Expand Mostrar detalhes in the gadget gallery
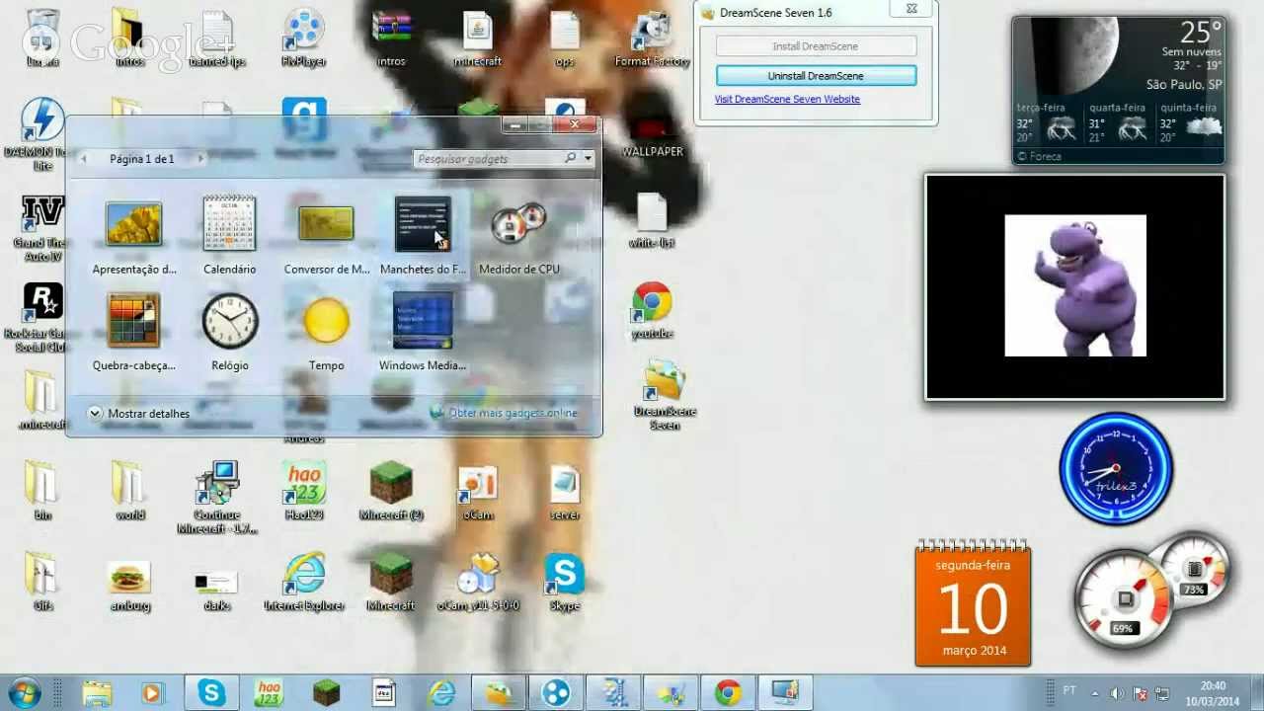Screen dimensions: 1264x711 (139, 414)
